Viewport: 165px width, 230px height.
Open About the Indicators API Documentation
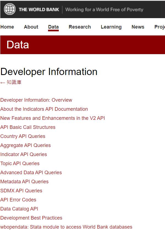point(44,109)
